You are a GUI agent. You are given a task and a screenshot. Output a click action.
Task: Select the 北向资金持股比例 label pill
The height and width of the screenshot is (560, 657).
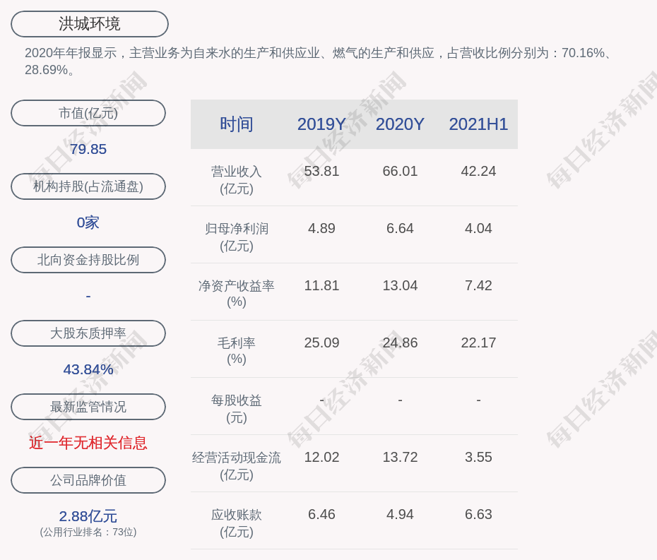88,260
